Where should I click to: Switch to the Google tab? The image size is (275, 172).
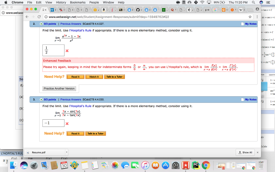click(215, 10)
